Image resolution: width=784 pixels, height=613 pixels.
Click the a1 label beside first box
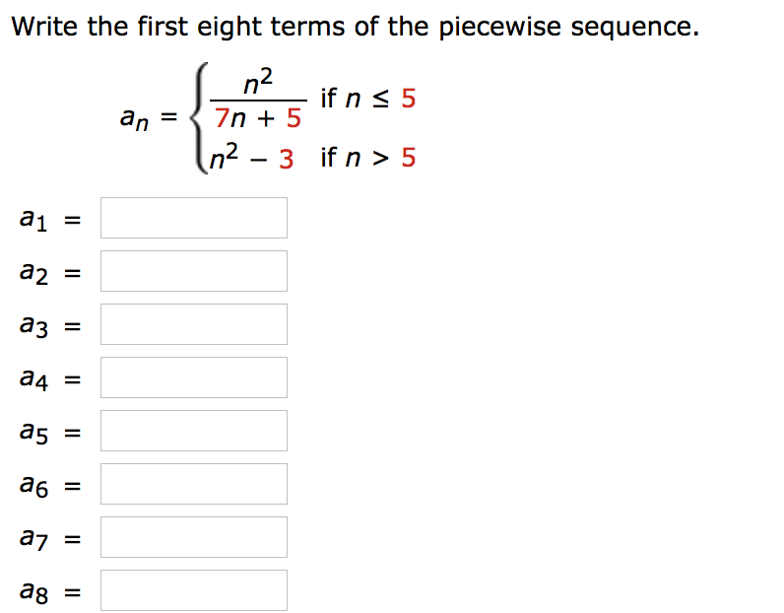33,219
